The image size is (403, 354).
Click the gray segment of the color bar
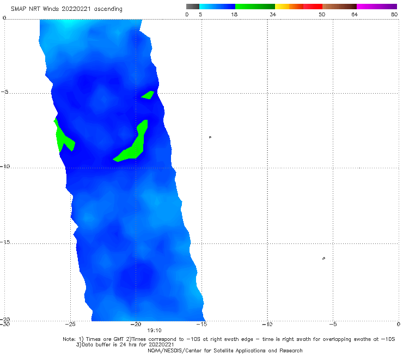[x=192, y=7]
